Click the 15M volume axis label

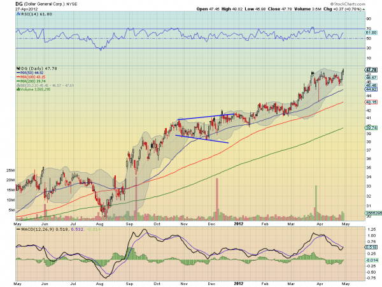pos(10,190)
